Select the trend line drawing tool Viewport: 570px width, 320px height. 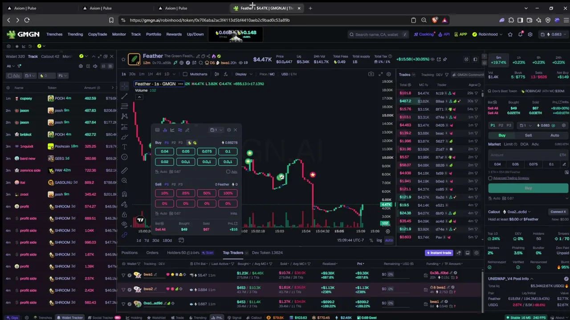pyautogui.click(x=124, y=96)
